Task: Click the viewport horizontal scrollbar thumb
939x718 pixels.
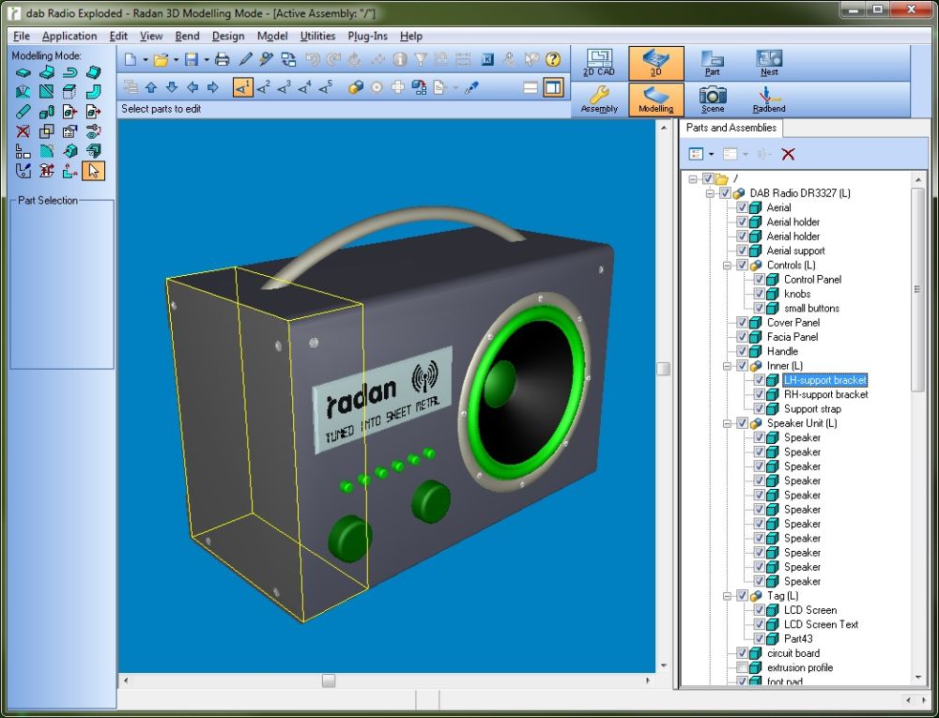Action: 328,680
